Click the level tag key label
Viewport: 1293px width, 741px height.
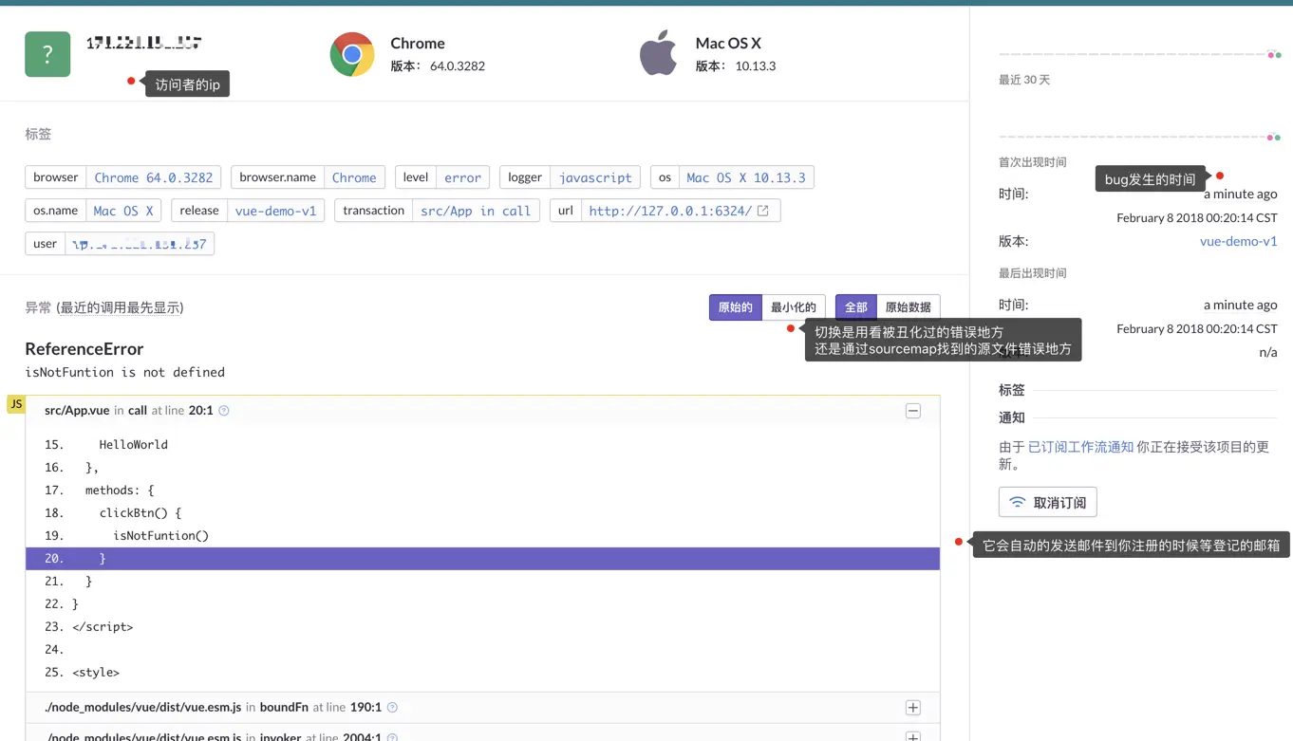pyautogui.click(x=416, y=177)
